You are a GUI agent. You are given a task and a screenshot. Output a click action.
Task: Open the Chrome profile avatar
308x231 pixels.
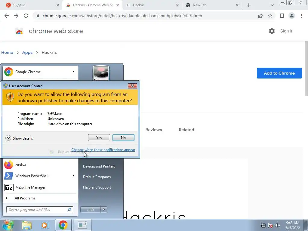pos(292,16)
